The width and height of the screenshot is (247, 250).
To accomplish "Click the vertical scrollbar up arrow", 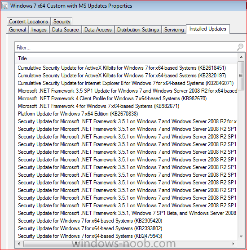I will click(x=241, y=57).
